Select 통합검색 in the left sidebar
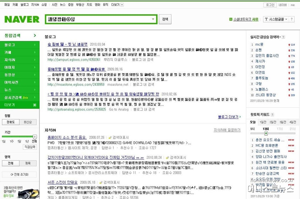 click(12, 36)
